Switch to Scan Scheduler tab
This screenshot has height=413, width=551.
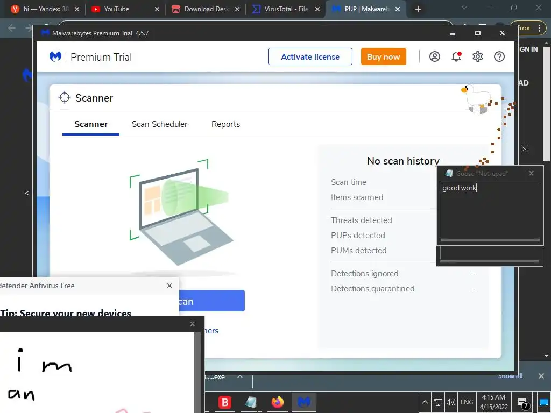[x=159, y=124]
